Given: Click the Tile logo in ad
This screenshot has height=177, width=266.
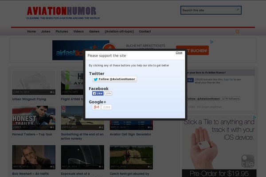Looking at the screenshot, I should pos(248,161).
